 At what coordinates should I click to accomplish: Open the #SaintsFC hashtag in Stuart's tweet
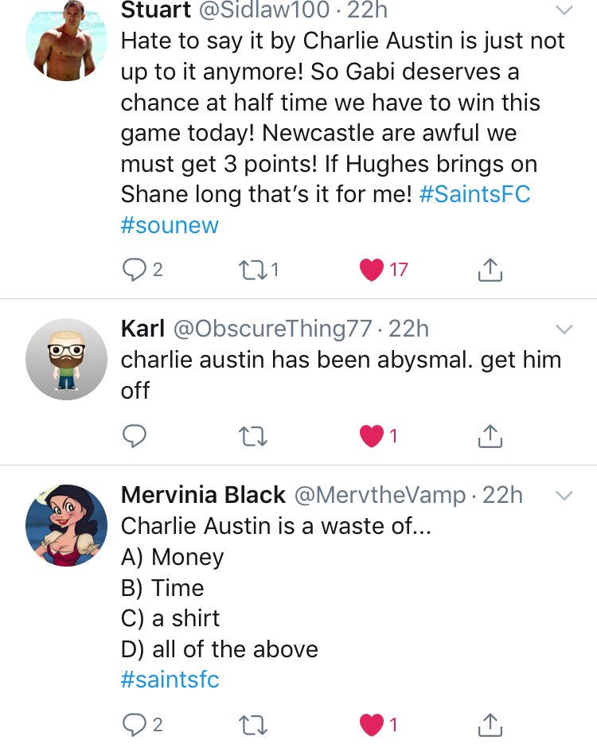click(x=475, y=194)
